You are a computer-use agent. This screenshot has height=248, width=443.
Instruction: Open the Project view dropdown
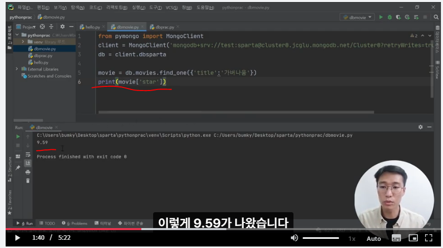(x=26, y=27)
